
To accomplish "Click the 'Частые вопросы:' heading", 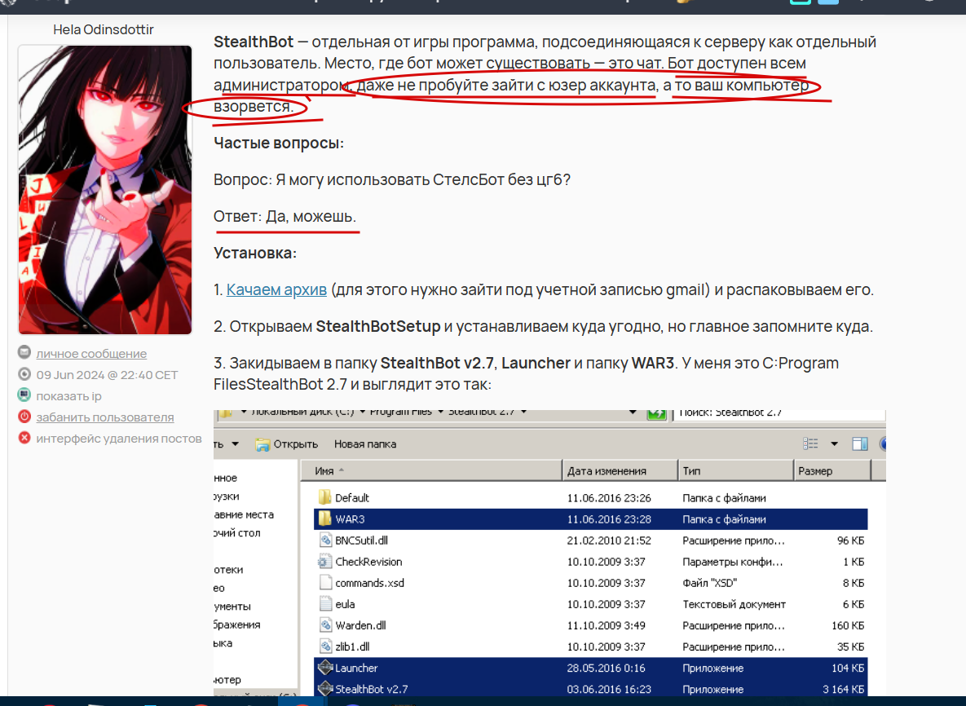I will 279,143.
